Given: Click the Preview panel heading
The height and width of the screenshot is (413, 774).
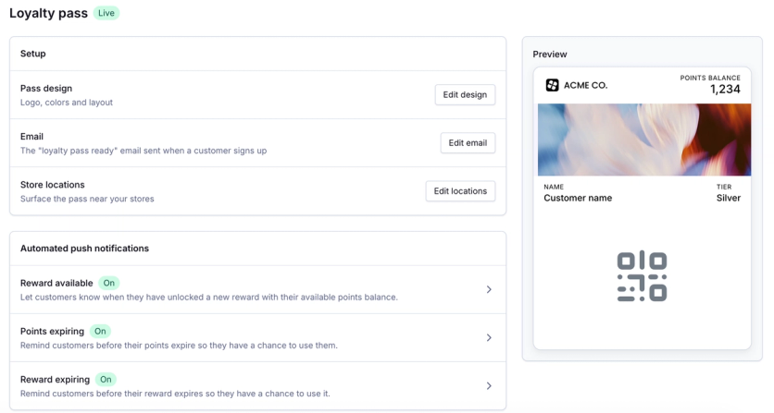Looking at the screenshot, I should coord(550,55).
